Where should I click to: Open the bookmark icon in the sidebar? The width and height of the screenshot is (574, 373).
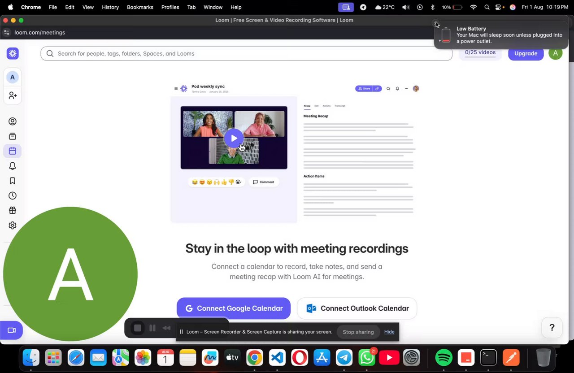pos(13,181)
